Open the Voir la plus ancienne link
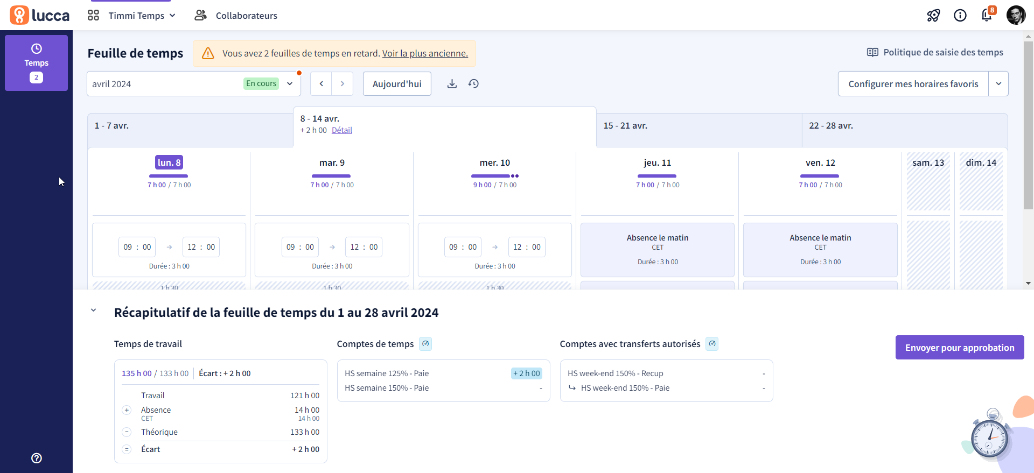Viewport: 1034px width, 473px height. [425, 53]
